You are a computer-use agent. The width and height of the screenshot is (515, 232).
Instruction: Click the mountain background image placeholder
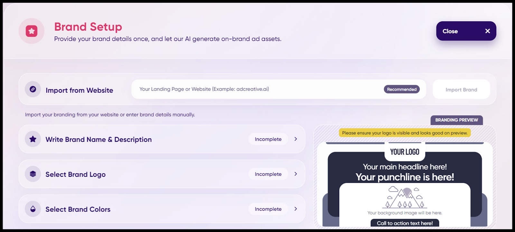405,197
